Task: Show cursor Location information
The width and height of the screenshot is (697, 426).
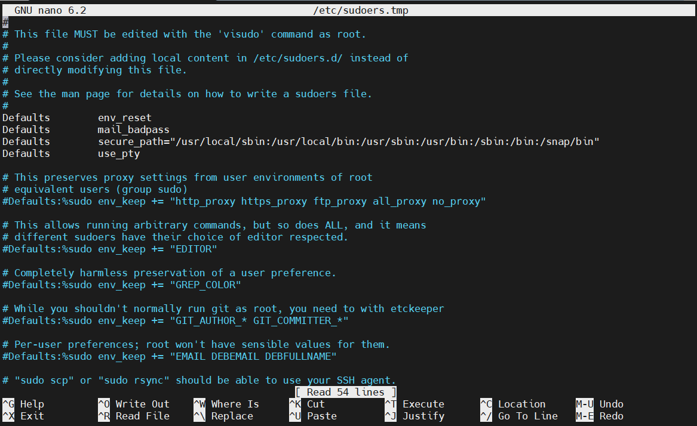Action: 514,404
